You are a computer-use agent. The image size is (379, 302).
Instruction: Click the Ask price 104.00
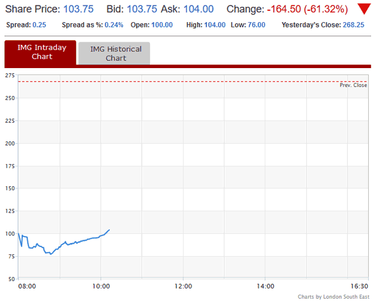click(x=199, y=9)
